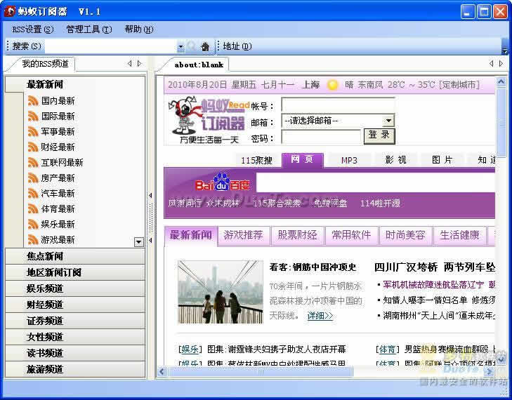Viewport: 512px width, 400px height.
Task: Expand the 财经频道 section
Action: click(x=75, y=305)
